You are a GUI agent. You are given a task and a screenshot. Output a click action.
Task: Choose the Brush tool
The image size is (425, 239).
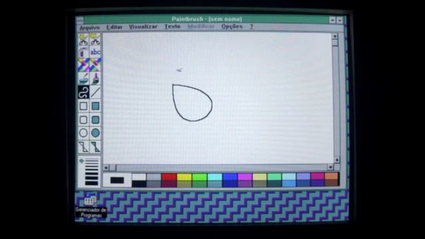(95, 78)
